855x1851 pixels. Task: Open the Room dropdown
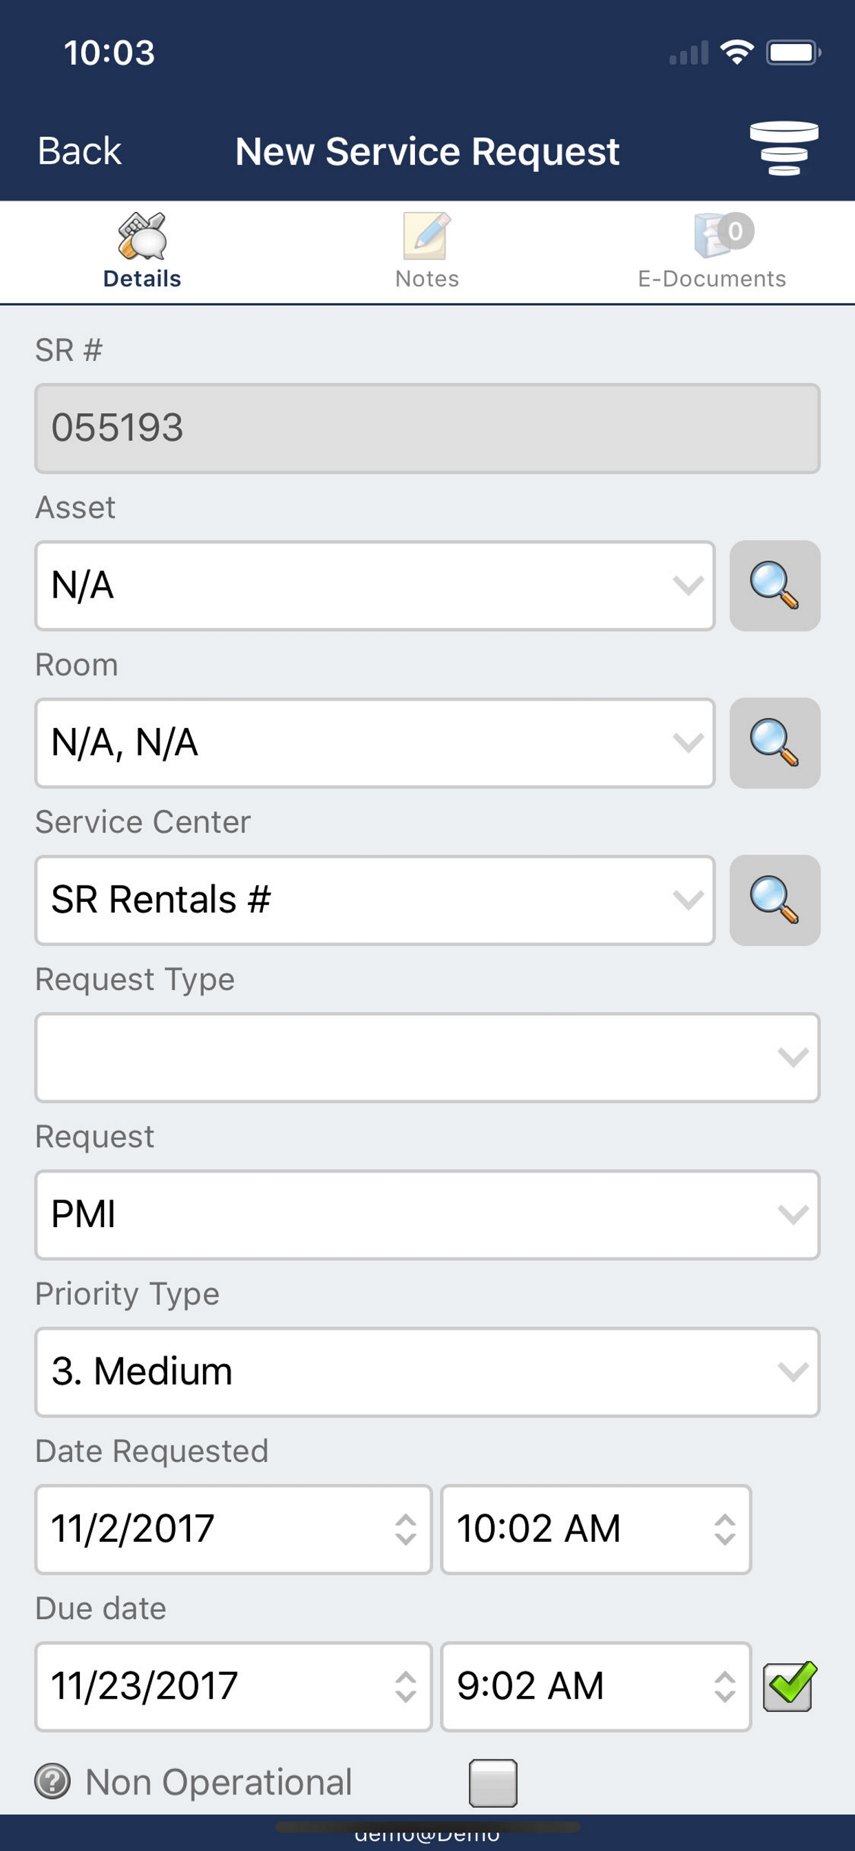click(x=374, y=743)
